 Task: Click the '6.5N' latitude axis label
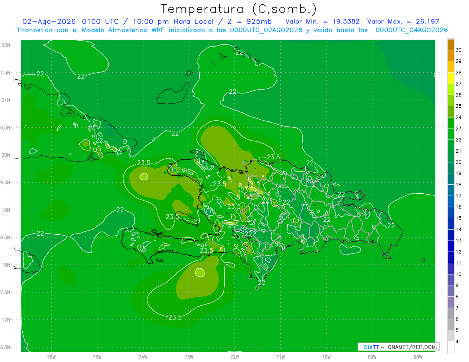pos(5,347)
